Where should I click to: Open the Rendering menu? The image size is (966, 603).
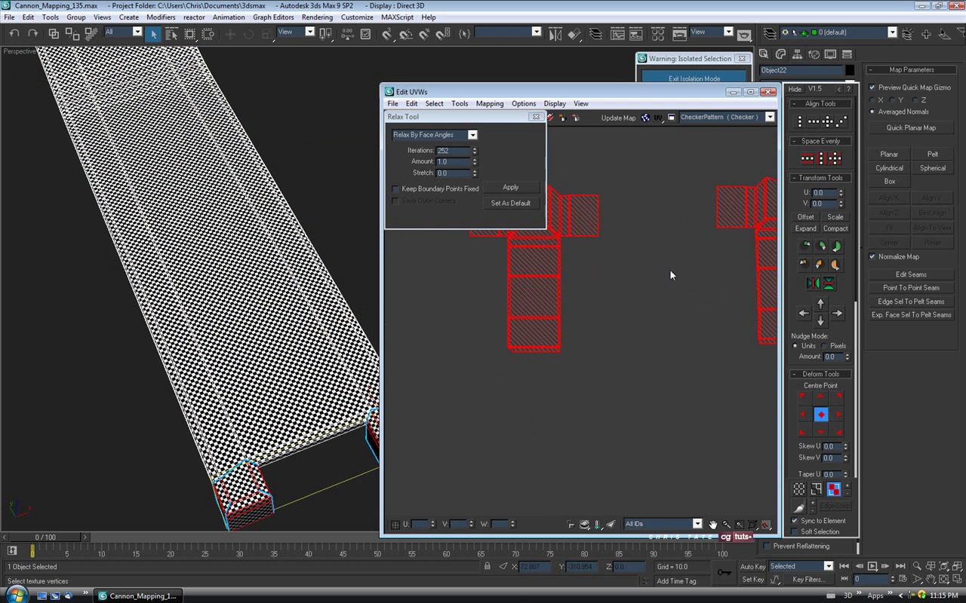click(x=317, y=17)
